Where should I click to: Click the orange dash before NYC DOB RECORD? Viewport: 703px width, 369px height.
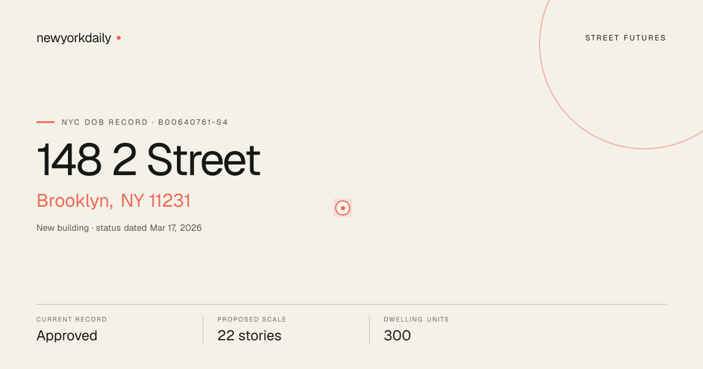pos(45,122)
